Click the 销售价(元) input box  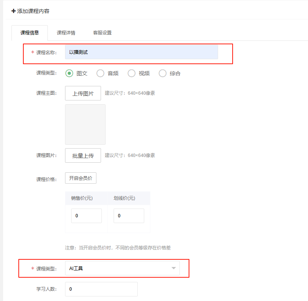click(x=86, y=216)
